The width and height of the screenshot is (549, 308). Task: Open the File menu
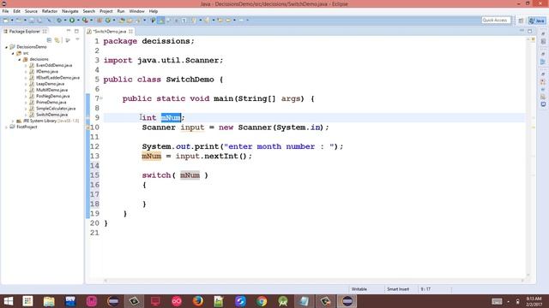point(5,11)
